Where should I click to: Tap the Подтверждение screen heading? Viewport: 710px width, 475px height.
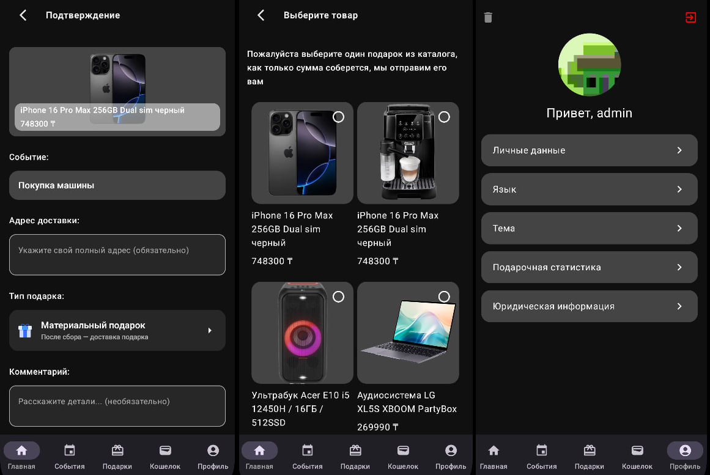point(83,15)
